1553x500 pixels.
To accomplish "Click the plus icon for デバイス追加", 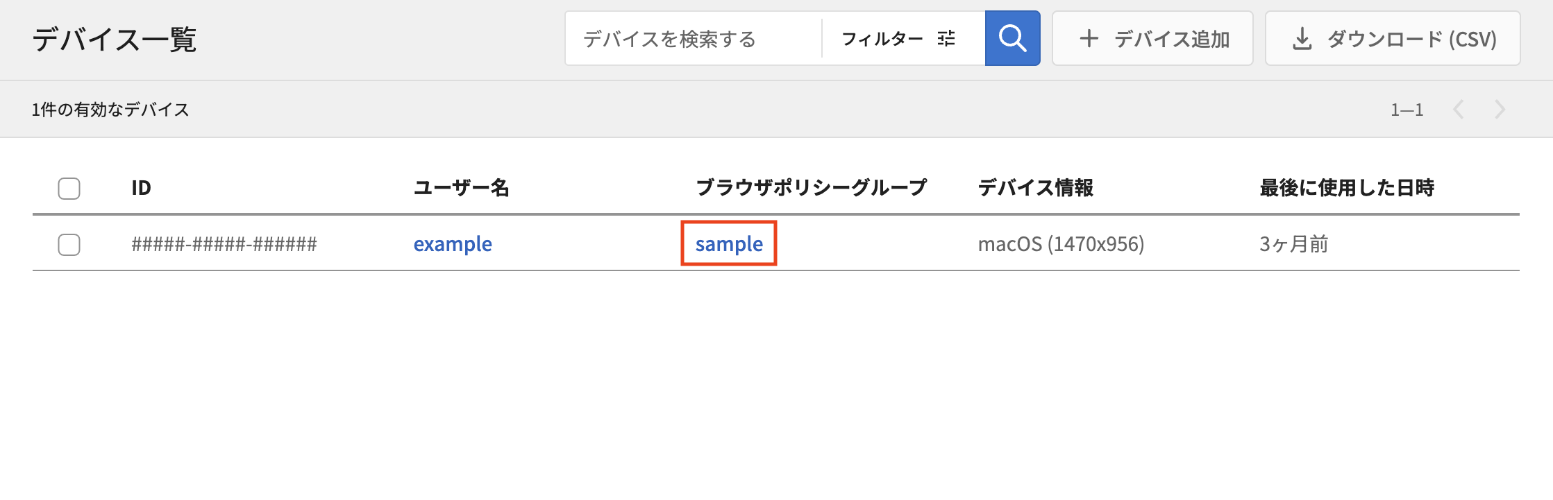I will pyautogui.click(x=1089, y=39).
